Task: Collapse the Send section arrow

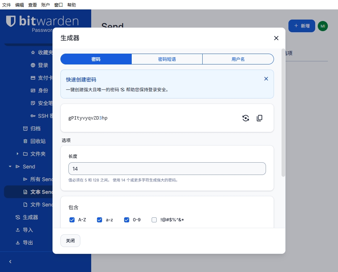Action: (10, 167)
